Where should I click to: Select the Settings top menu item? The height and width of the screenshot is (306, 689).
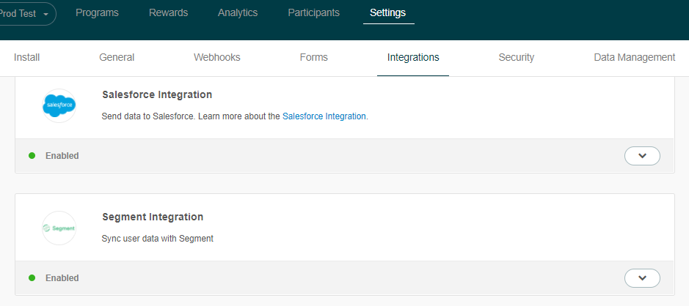(x=388, y=12)
